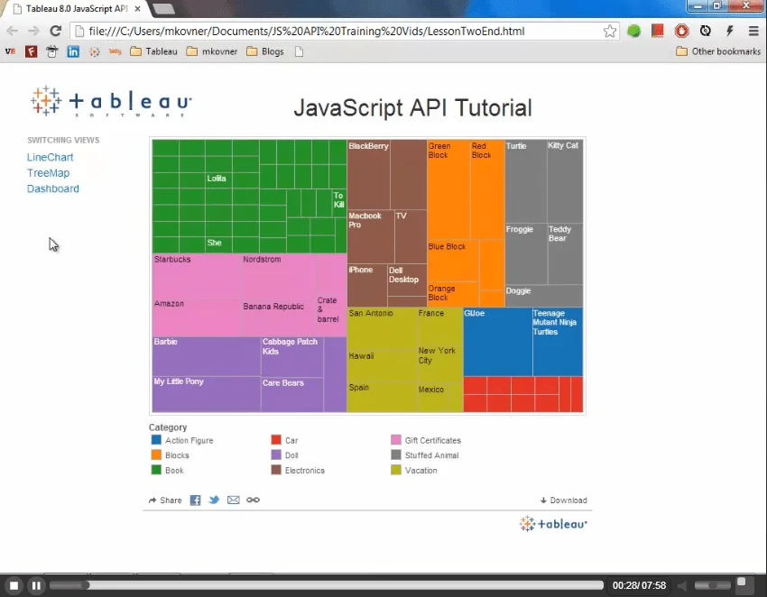Click the Facebook share icon
This screenshot has width=767, height=597.
point(195,500)
